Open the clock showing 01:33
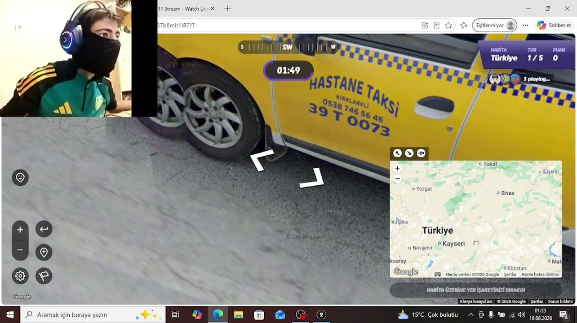Screen dimensions: 577x323 coord(541,314)
